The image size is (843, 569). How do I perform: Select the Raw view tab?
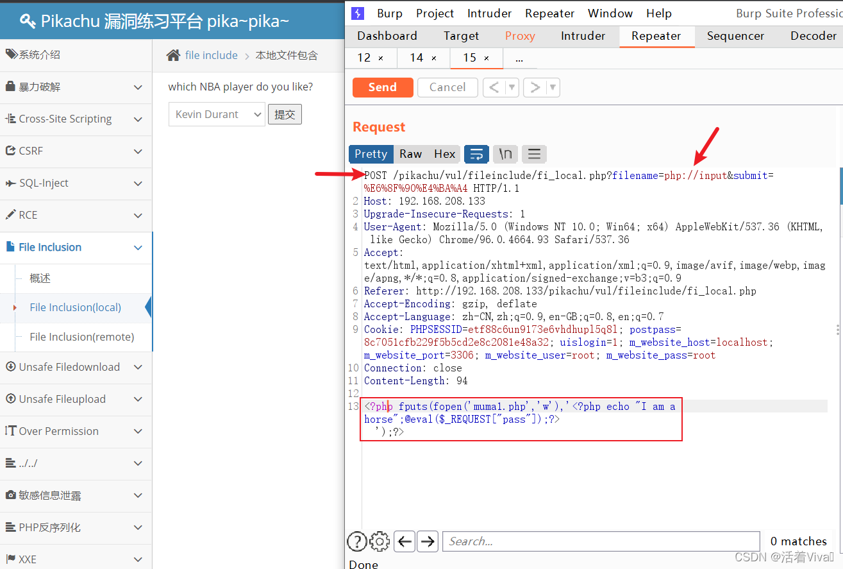pyautogui.click(x=410, y=154)
